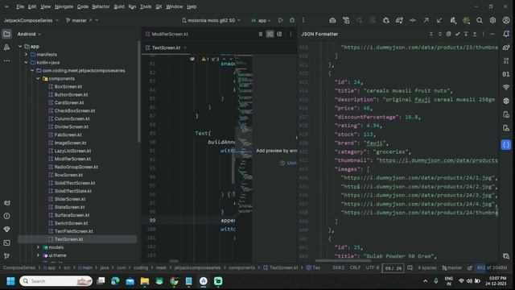Click JSON Formatter horizontal scrollbar

(343, 261)
